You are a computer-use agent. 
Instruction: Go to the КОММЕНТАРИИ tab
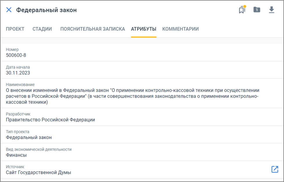180,29
